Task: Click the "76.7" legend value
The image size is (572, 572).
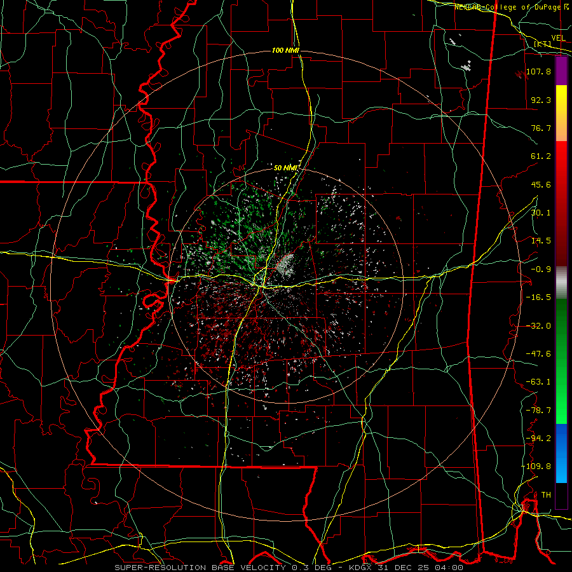Action: coord(541,128)
